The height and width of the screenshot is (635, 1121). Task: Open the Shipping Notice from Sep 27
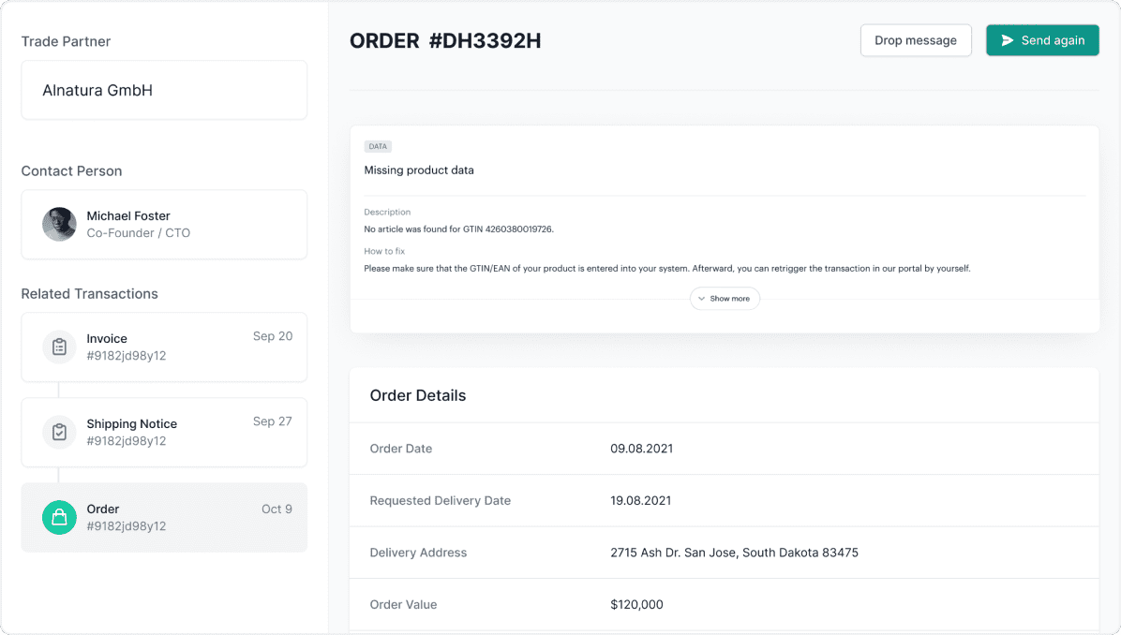point(164,433)
